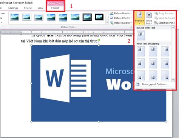Viewport: 179px width, 138px height.
Task: Open Picture Styles dialog launcher
Action: tap(131, 27)
